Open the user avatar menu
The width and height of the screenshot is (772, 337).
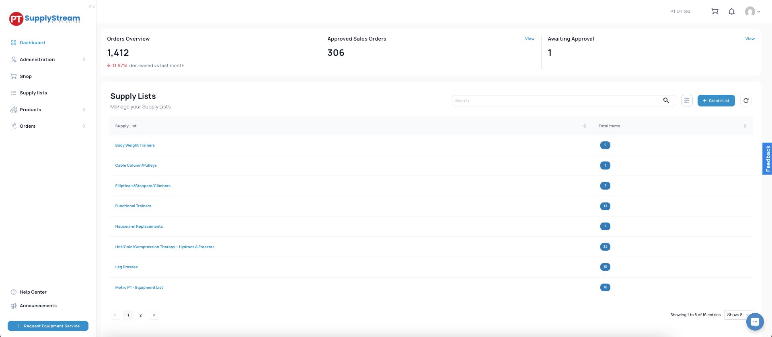tap(752, 11)
